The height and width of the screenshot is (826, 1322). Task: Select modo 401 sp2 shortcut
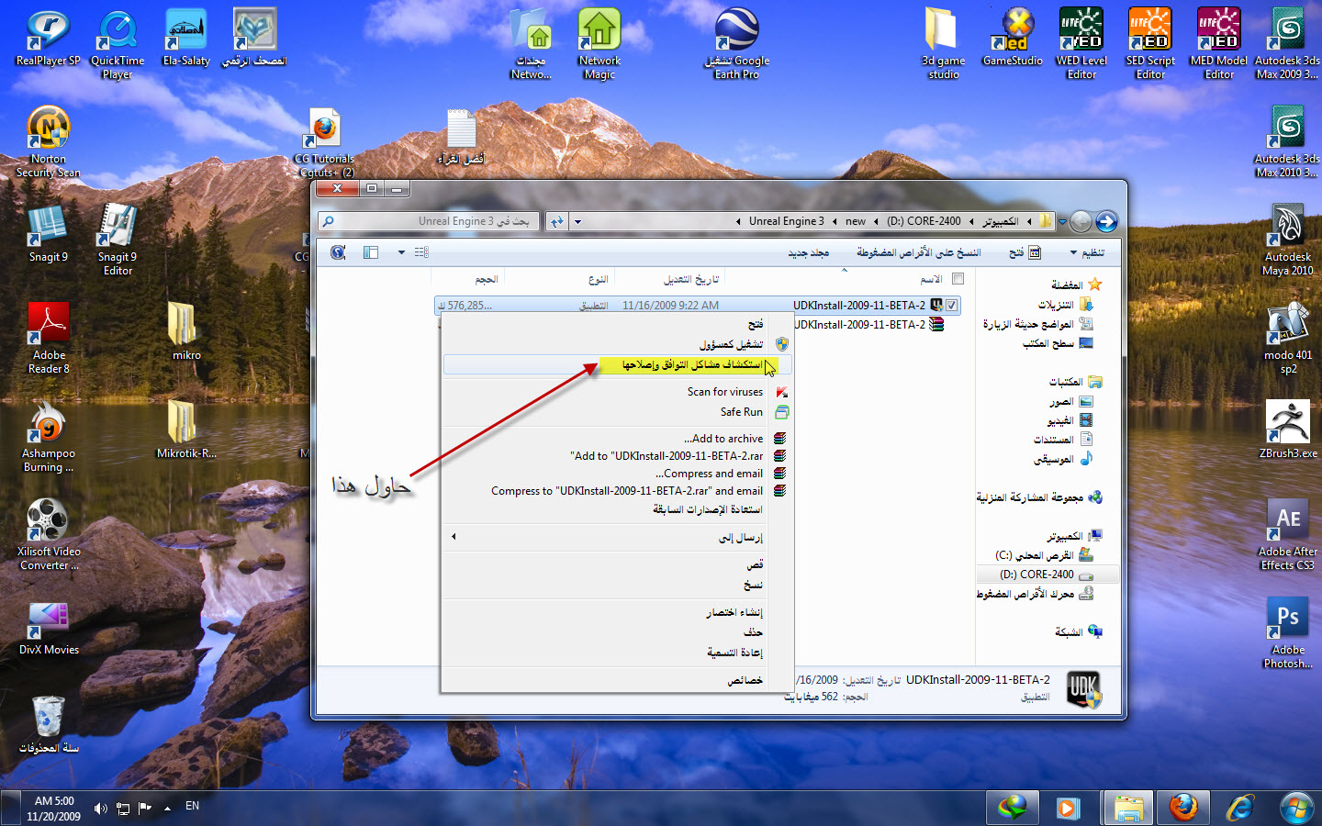[1288, 339]
